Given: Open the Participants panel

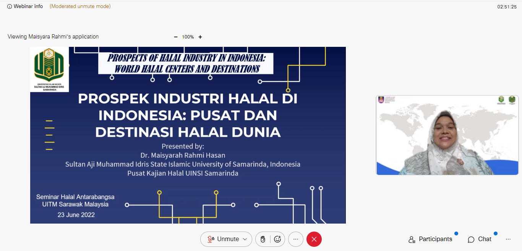Looking at the screenshot, I should click(x=430, y=239).
